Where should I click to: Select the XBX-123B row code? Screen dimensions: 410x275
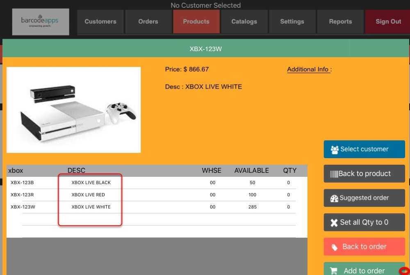pos(22,183)
